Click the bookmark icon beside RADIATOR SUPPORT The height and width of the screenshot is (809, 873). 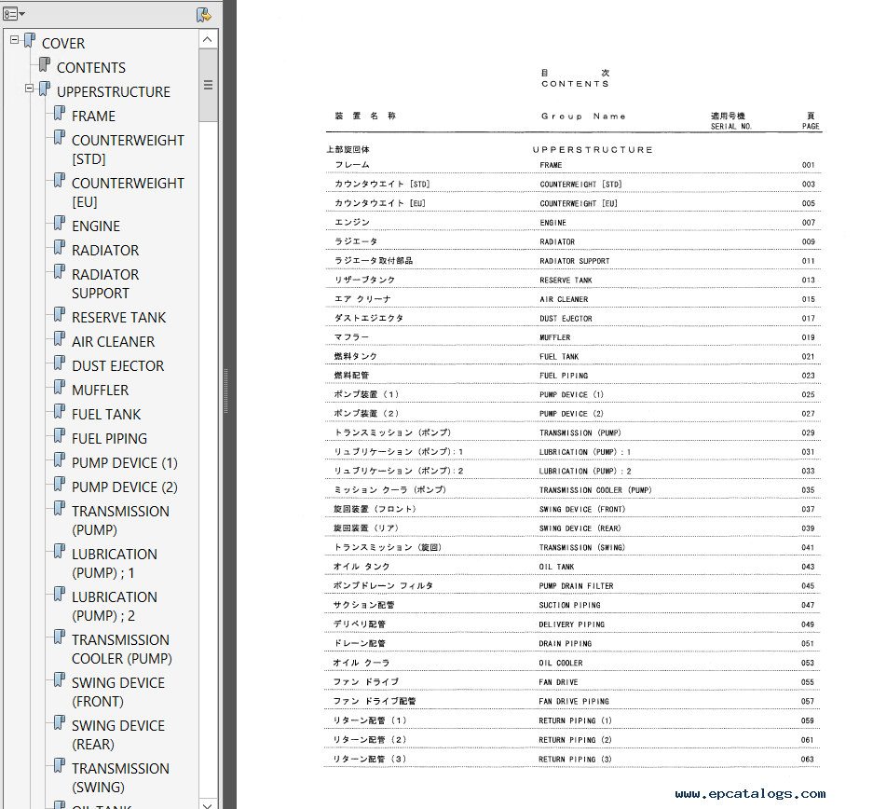pos(60,272)
